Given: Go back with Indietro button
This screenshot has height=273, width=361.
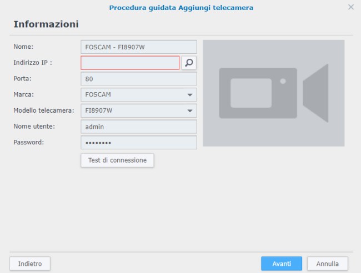Looking at the screenshot, I should click(x=30, y=264).
